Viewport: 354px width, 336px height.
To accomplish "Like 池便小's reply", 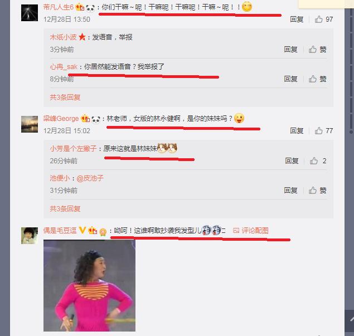I will point(317,191).
